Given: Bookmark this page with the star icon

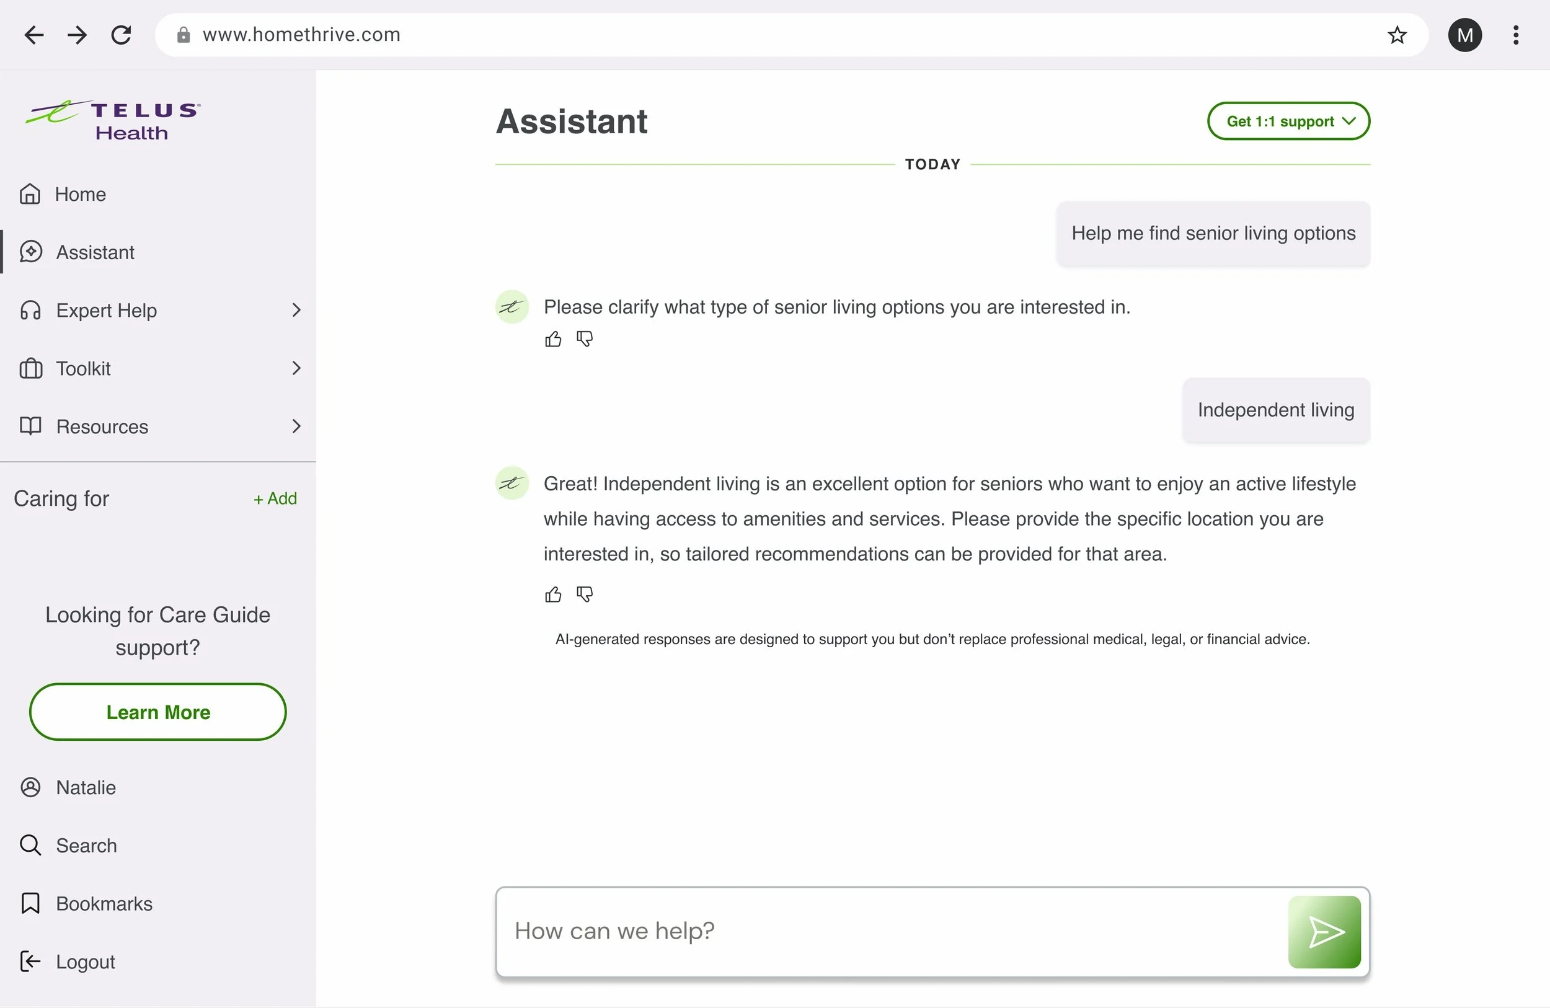Looking at the screenshot, I should coord(1396,35).
